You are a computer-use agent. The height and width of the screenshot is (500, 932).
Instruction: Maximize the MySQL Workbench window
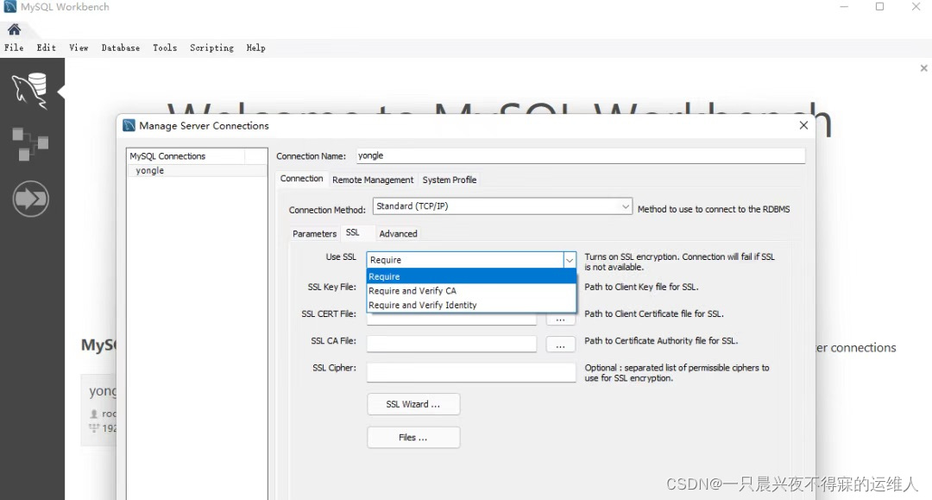(879, 7)
